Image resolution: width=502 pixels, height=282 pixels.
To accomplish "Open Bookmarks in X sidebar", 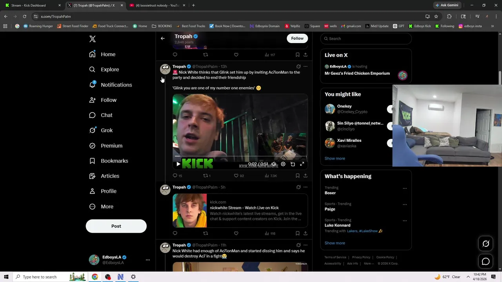I will (x=109, y=161).
